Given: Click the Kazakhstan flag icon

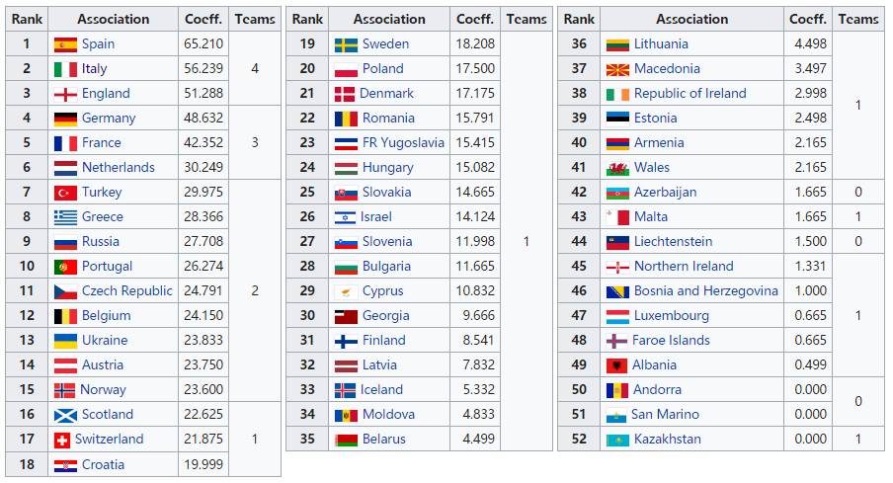Looking at the screenshot, I should point(616,440).
